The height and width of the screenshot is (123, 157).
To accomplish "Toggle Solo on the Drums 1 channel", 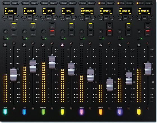I will (14, 26).
